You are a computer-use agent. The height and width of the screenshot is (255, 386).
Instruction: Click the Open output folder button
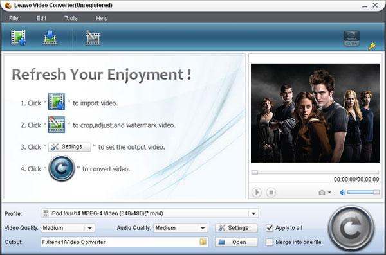pos(236,242)
